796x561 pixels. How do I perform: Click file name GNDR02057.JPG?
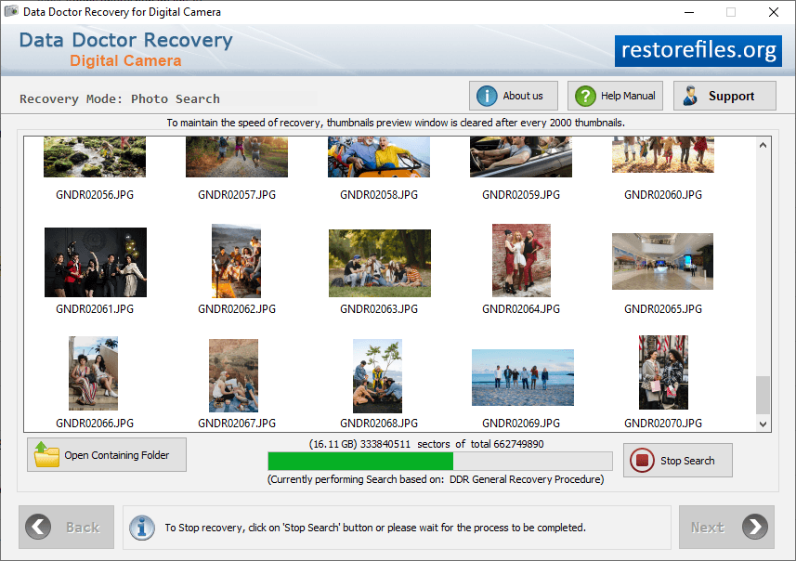(x=237, y=195)
